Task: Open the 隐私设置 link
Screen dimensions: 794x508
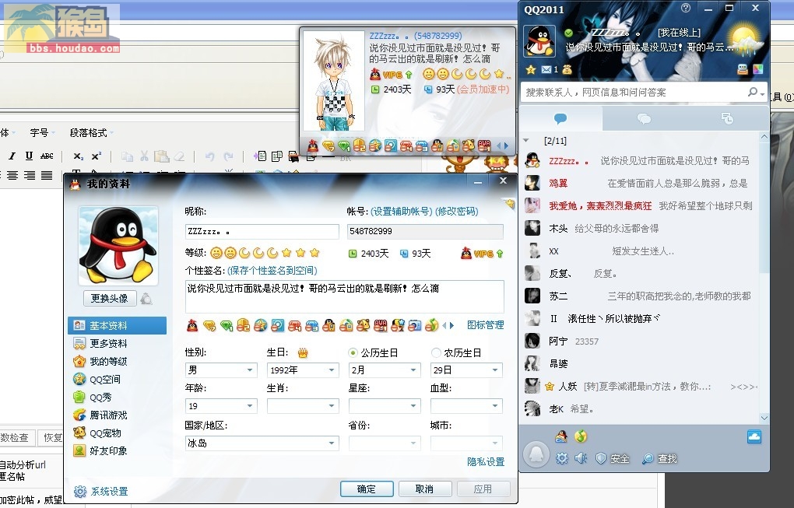Action: click(486, 462)
